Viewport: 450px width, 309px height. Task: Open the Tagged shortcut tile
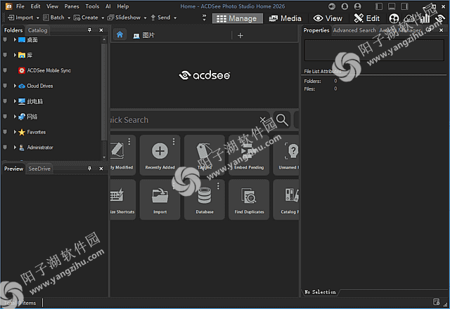coord(205,154)
